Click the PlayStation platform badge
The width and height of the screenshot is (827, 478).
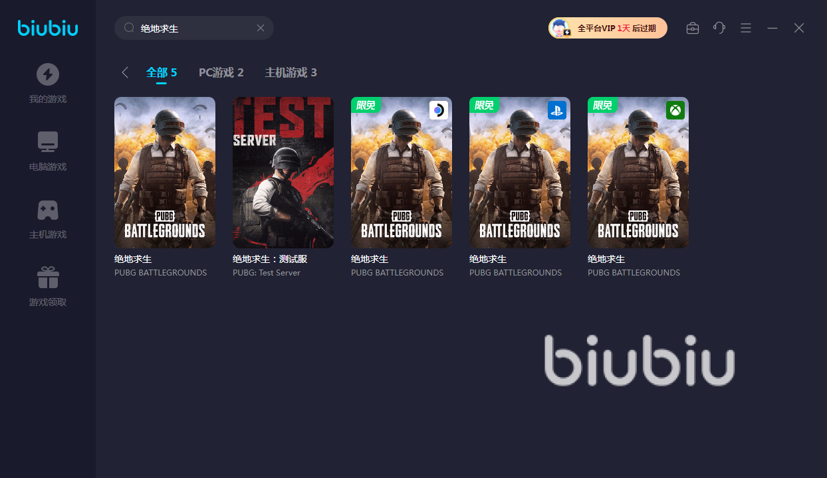point(557,110)
